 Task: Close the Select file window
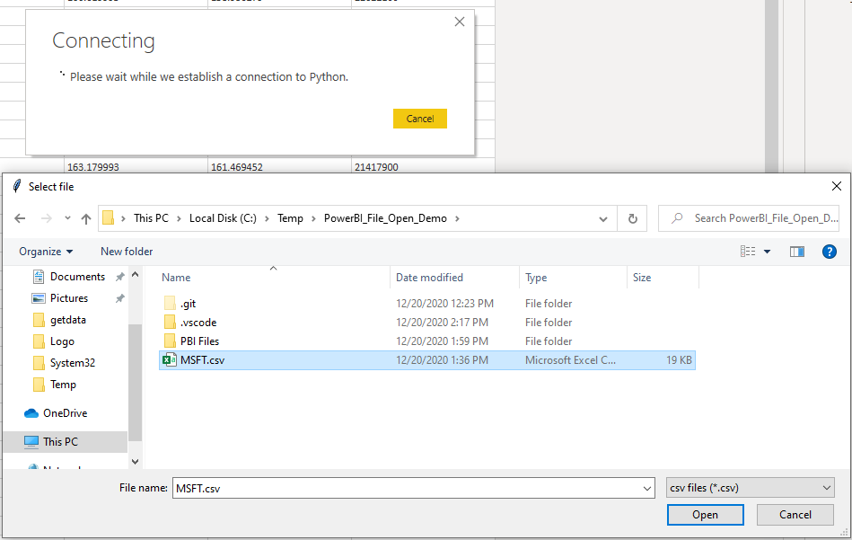(836, 187)
